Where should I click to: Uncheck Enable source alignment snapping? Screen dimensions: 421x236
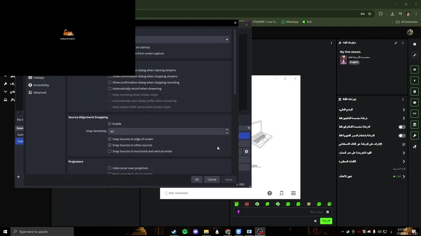(x=115, y=124)
